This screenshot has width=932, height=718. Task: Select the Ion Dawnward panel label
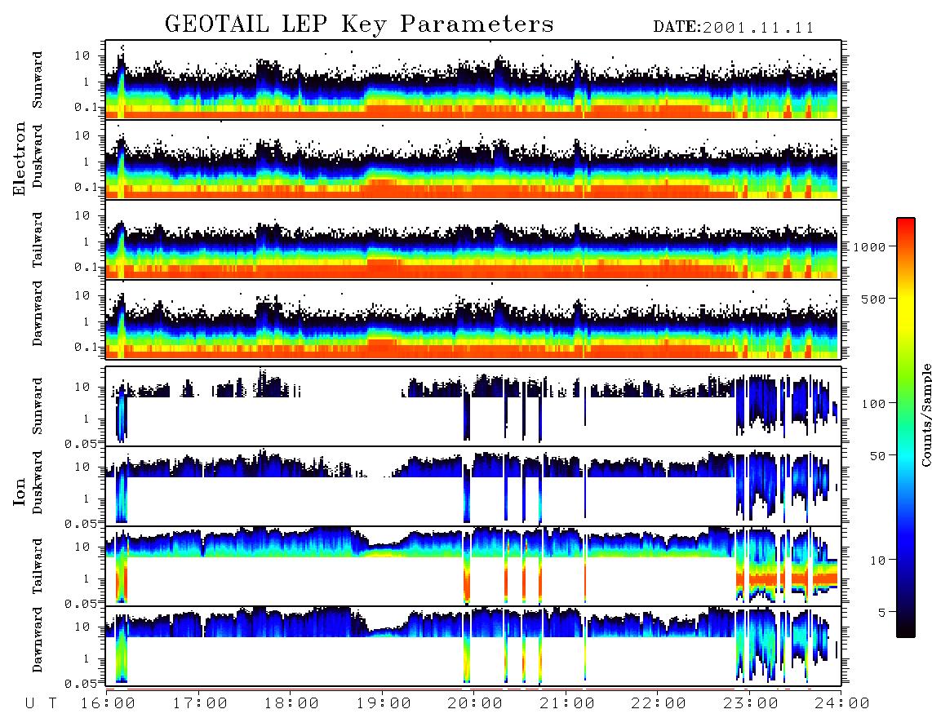tap(38, 640)
